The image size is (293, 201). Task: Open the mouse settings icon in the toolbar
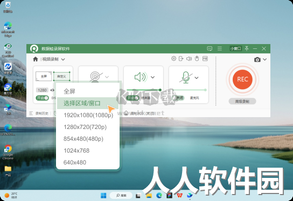197,59
